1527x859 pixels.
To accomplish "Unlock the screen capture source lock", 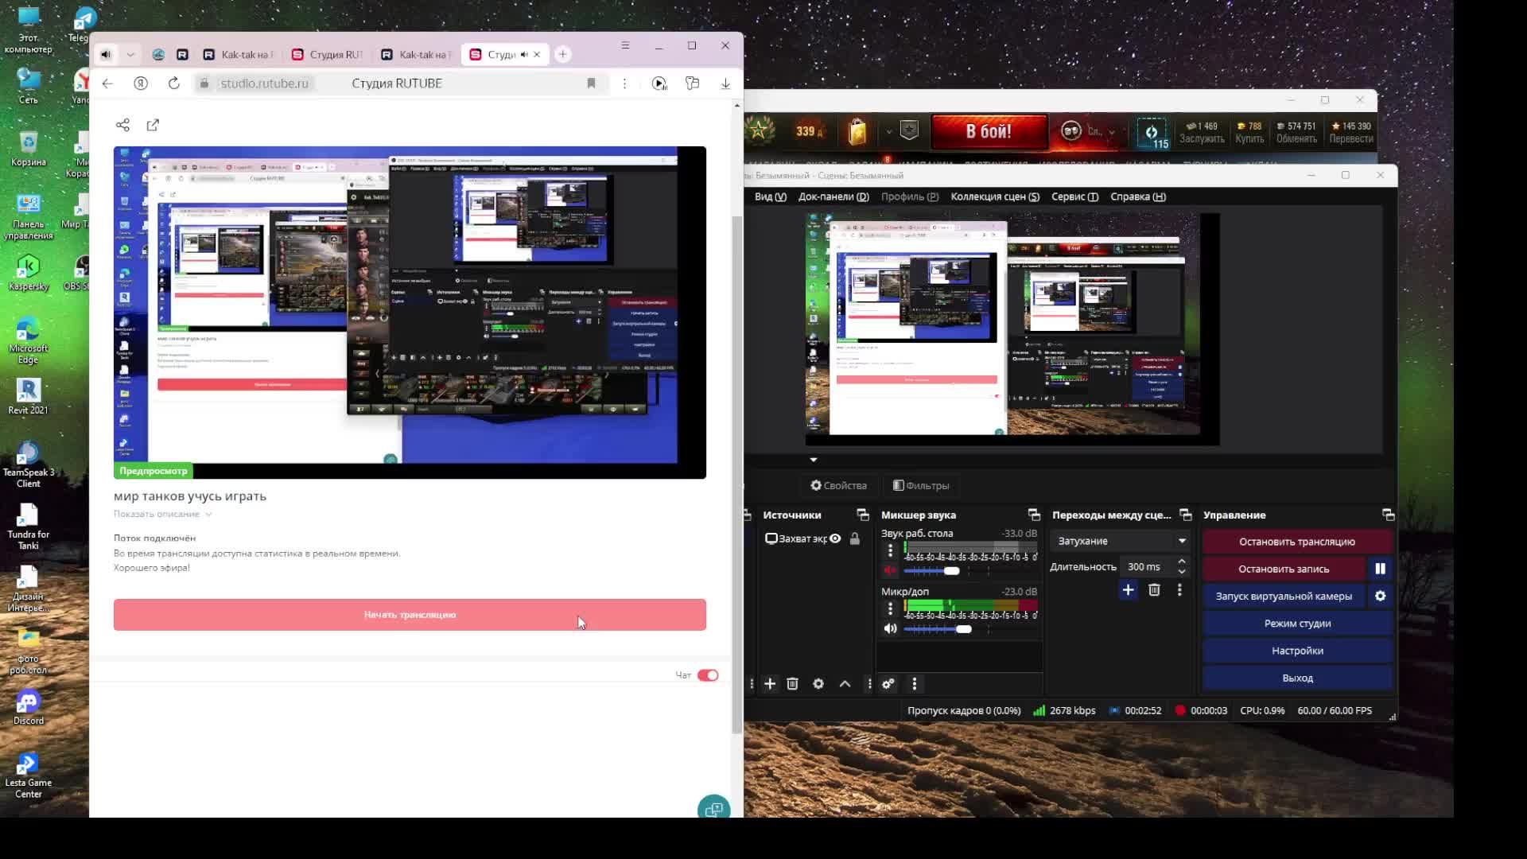I will (x=855, y=538).
